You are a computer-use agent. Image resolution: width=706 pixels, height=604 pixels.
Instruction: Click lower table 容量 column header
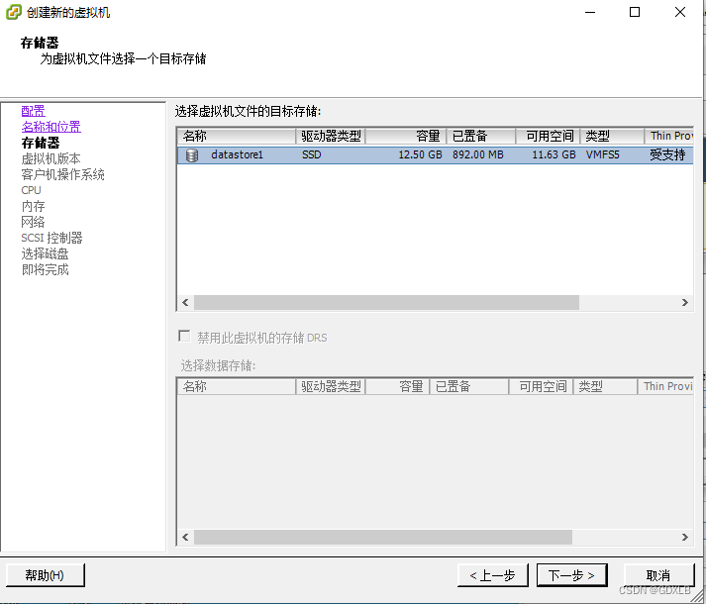pos(398,386)
